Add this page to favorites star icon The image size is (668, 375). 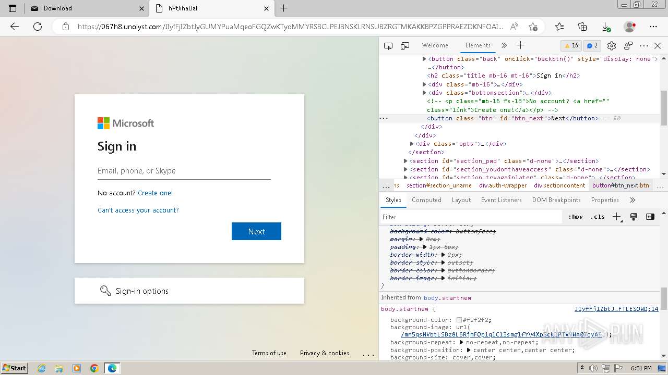[533, 27]
